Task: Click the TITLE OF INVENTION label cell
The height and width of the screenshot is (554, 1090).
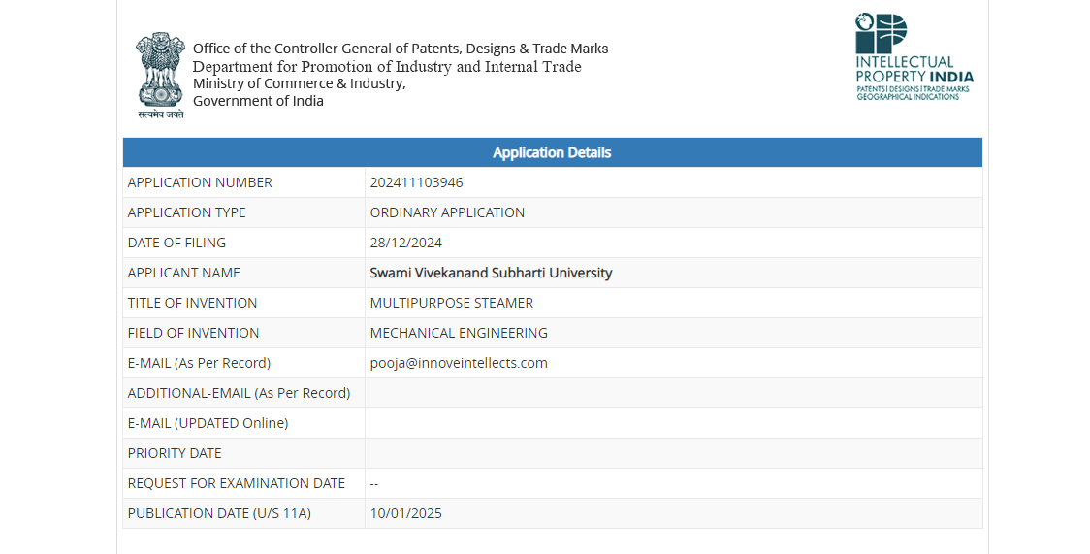Action: tap(192, 303)
